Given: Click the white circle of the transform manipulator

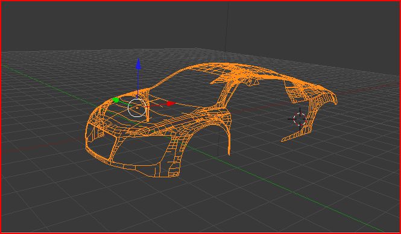Looking at the screenshot, I should 137,108.
